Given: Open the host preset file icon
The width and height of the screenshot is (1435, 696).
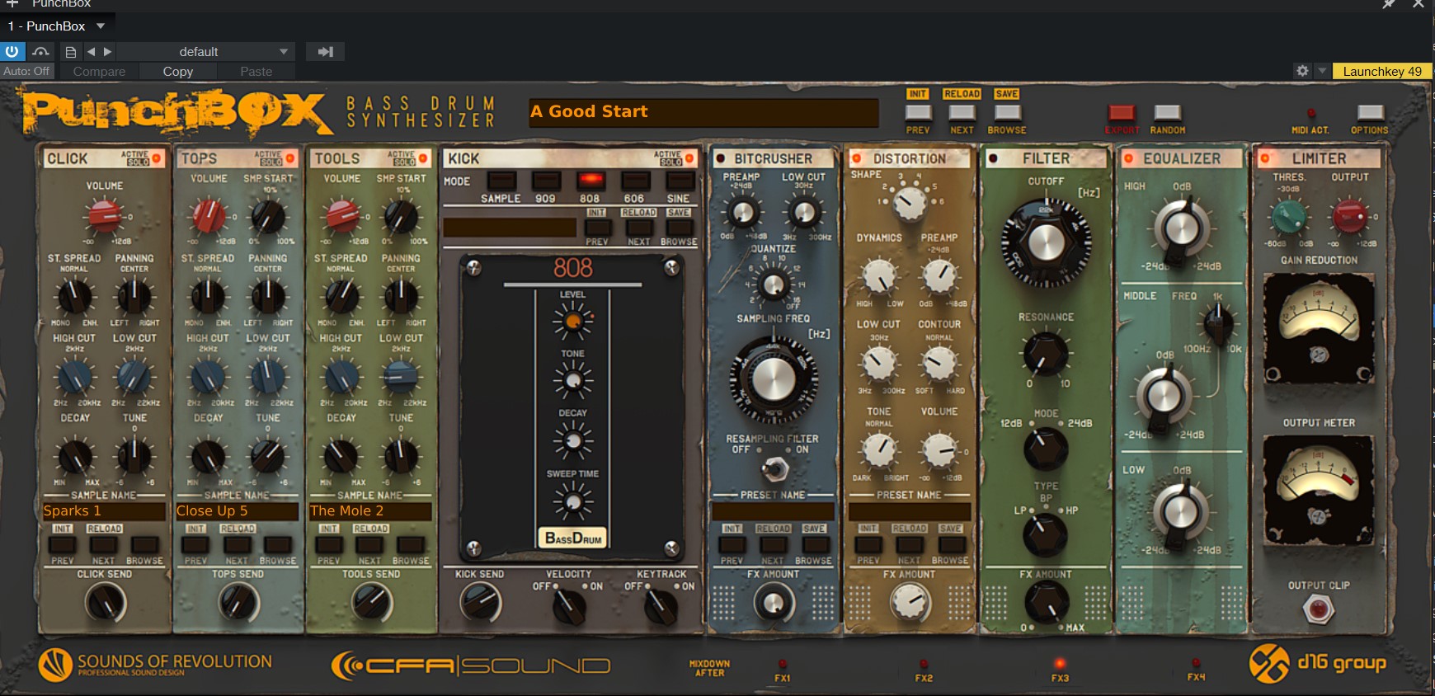Looking at the screenshot, I should 71,51.
